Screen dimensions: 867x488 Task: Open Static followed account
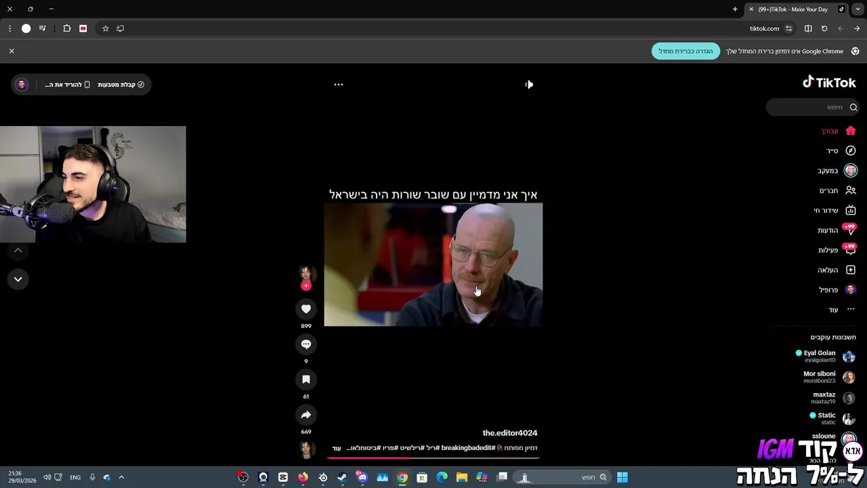tap(832, 418)
